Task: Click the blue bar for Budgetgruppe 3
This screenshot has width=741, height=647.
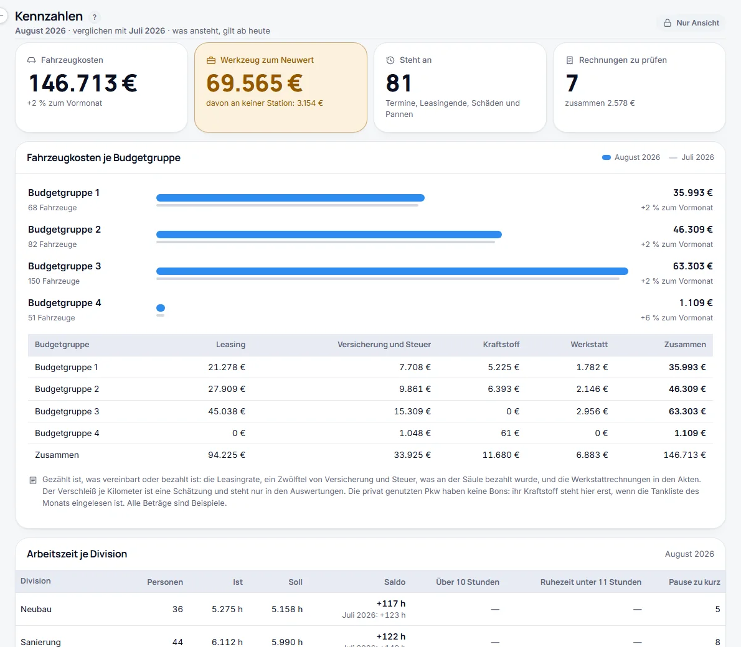Action: click(x=392, y=271)
